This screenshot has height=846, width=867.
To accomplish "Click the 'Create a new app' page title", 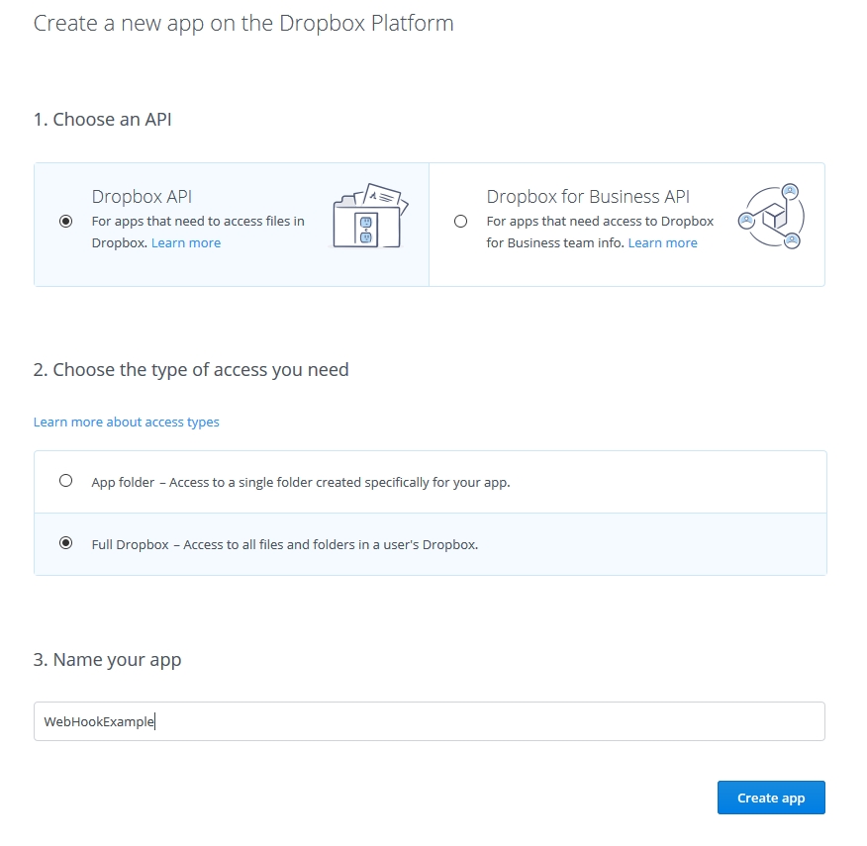I will point(243,24).
